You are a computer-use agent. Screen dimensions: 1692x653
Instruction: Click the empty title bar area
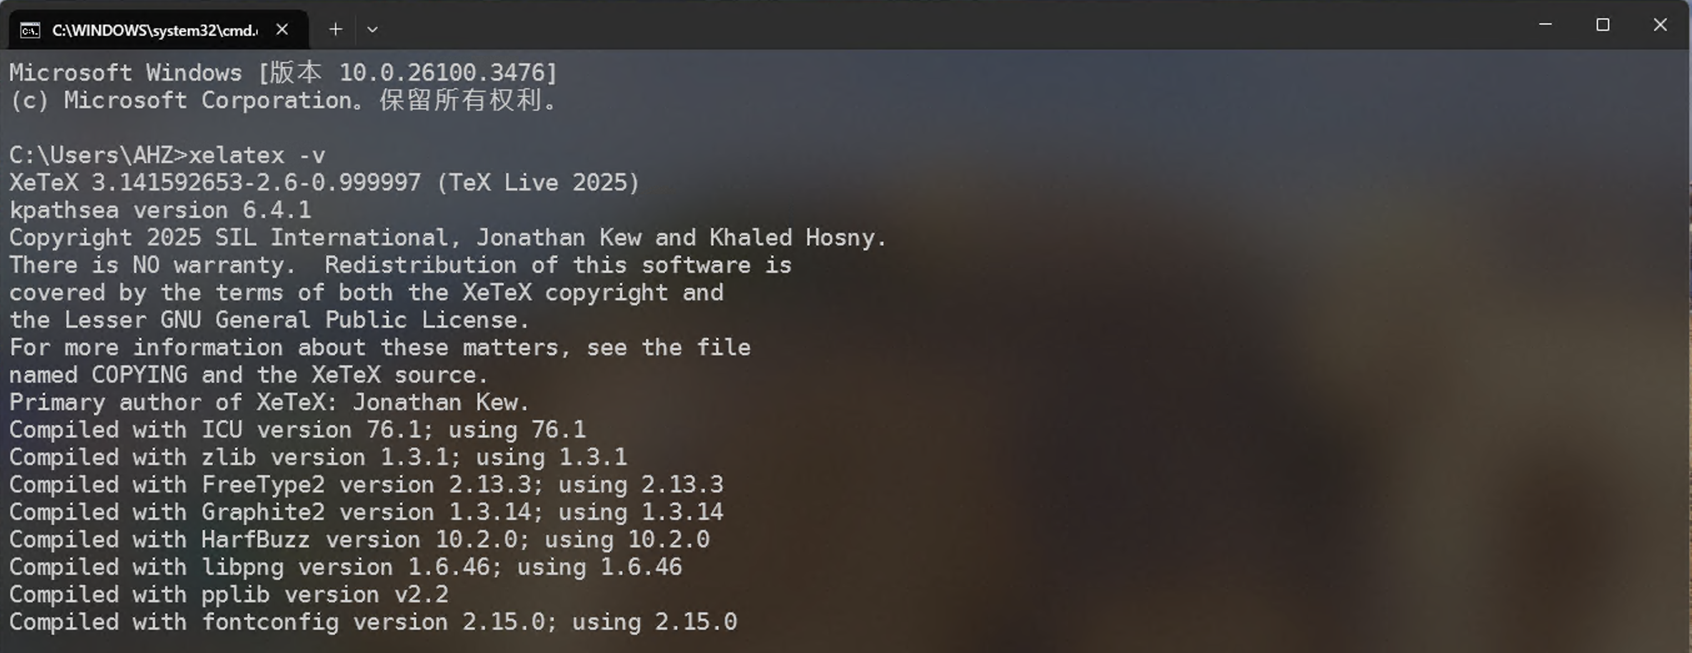point(952,26)
